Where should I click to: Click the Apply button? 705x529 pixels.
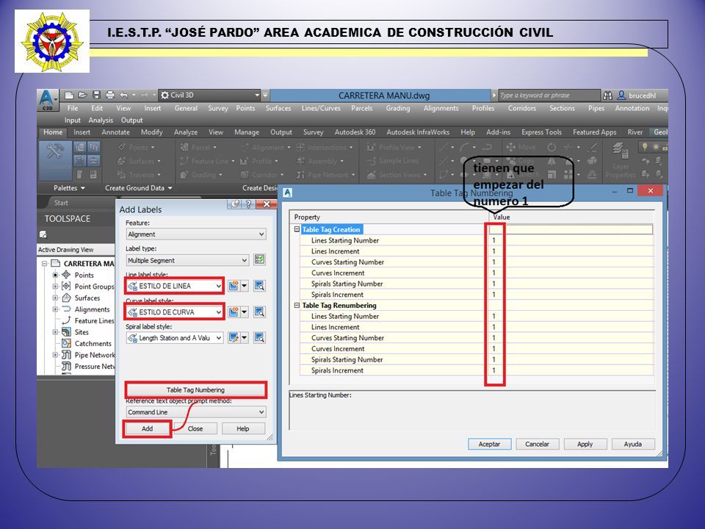click(585, 444)
